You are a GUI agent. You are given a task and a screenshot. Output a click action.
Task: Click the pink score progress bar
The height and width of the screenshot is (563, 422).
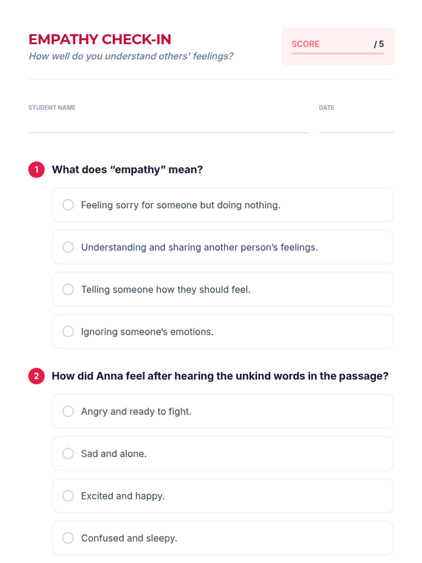pyautogui.click(x=338, y=53)
